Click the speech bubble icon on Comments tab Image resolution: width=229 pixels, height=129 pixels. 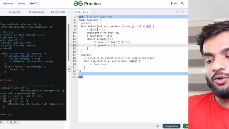53,12
